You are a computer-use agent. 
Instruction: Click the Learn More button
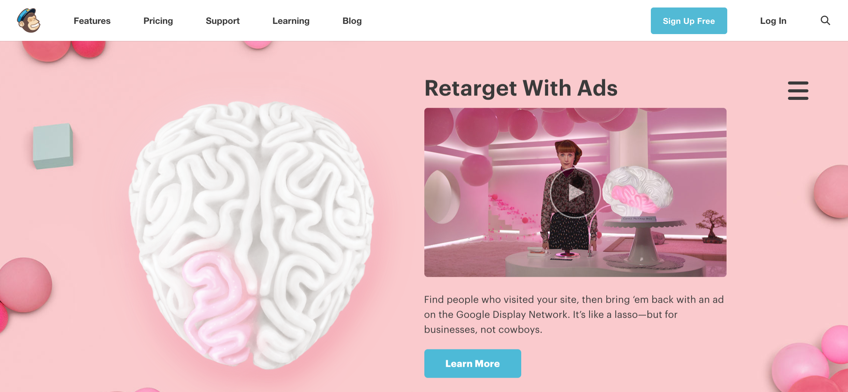click(472, 363)
